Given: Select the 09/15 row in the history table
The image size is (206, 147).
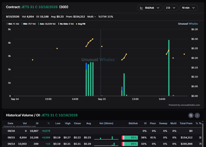Looking at the screenshot, I should coord(102,137).
